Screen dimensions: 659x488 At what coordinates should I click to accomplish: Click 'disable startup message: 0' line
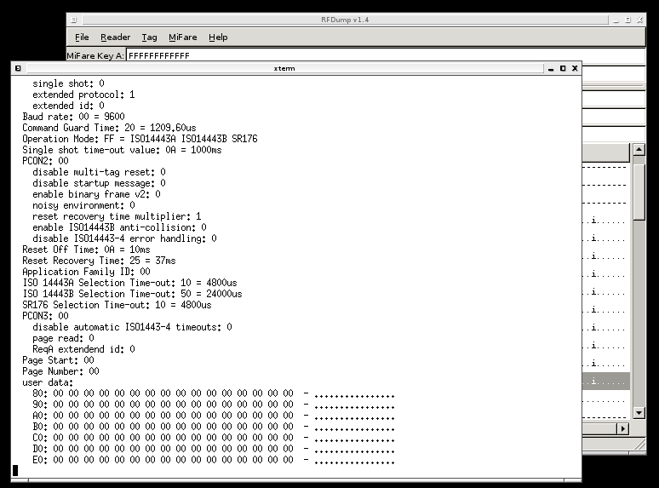pyautogui.click(x=99, y=183)
